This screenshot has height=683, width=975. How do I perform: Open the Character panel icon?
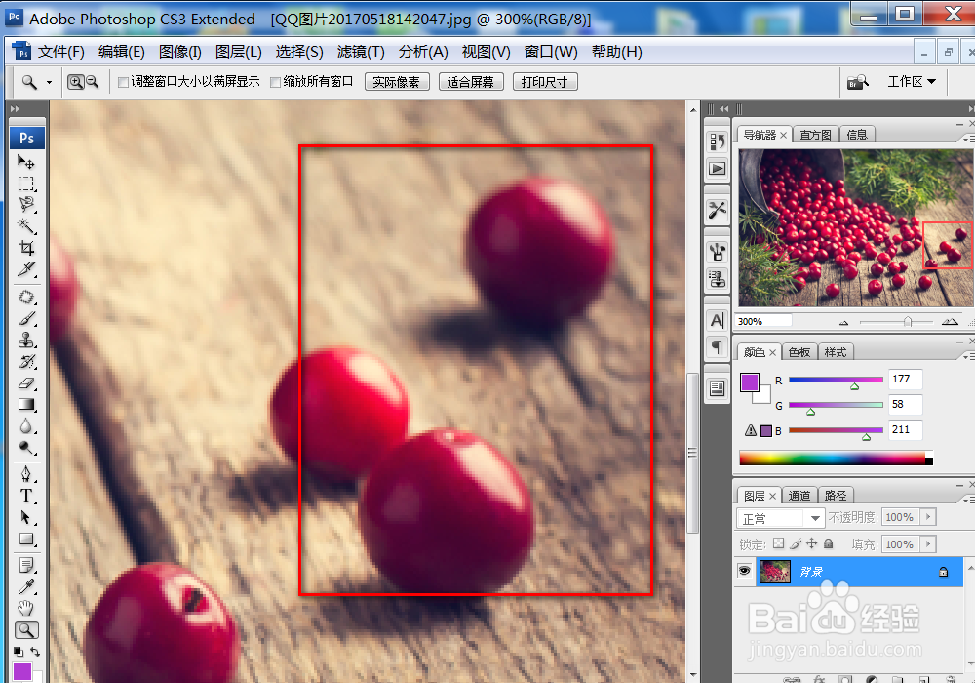(x=717, y=321)
